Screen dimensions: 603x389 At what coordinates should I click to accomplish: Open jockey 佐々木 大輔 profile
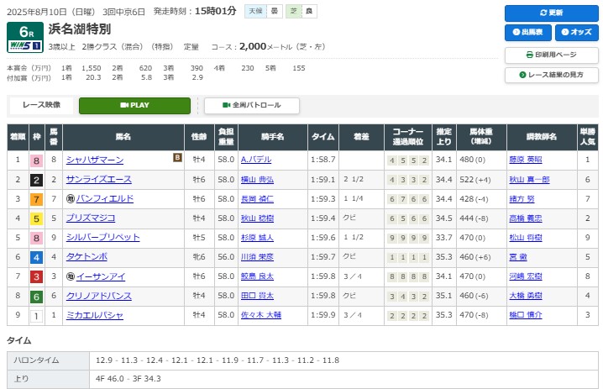coord(260,315)
